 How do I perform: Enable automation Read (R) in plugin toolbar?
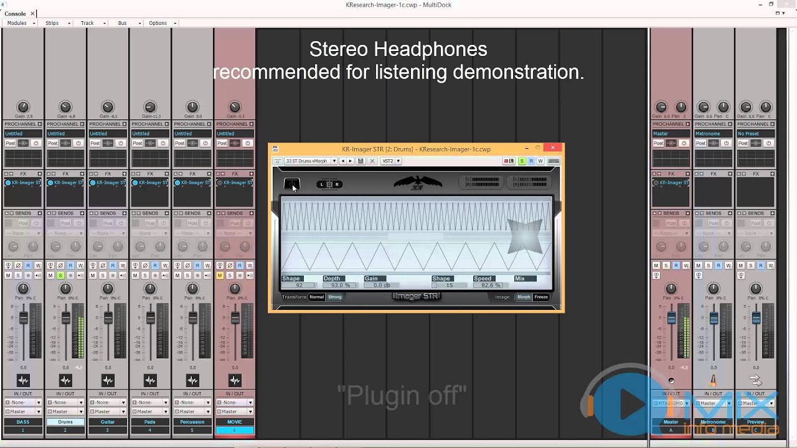[x=531, y=161]
